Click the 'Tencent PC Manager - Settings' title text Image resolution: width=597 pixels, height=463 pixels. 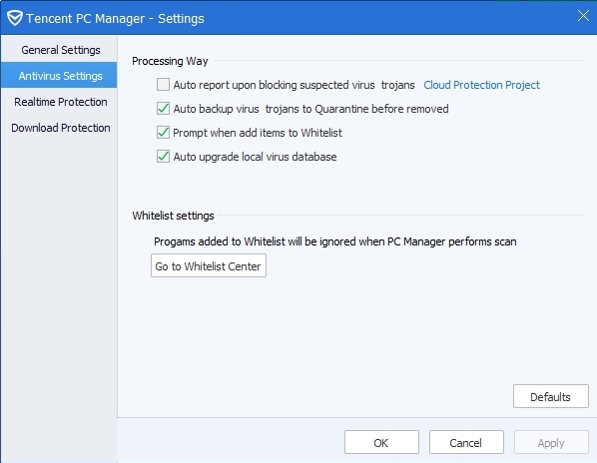click(115, 19)
